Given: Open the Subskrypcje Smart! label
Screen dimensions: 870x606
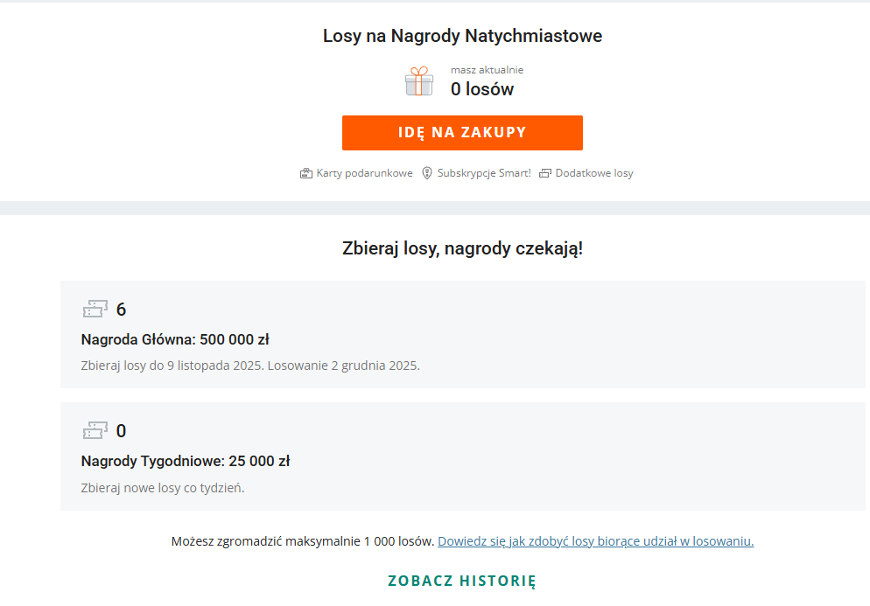Looking at the screenshot, I should click(x=484, y=173).
